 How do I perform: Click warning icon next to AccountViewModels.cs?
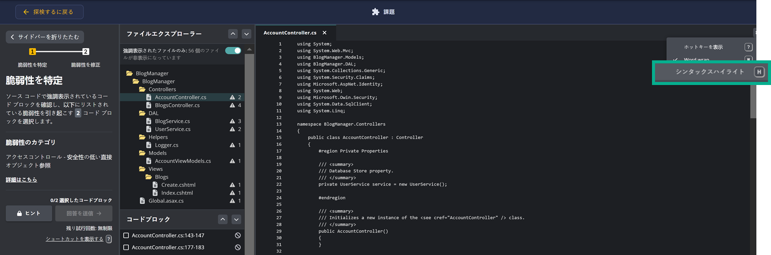[232, 161]
